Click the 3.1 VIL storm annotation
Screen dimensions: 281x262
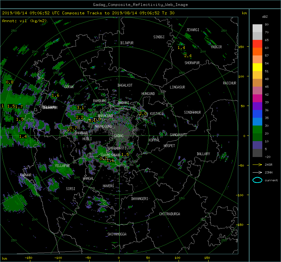[x=80, y=108]
